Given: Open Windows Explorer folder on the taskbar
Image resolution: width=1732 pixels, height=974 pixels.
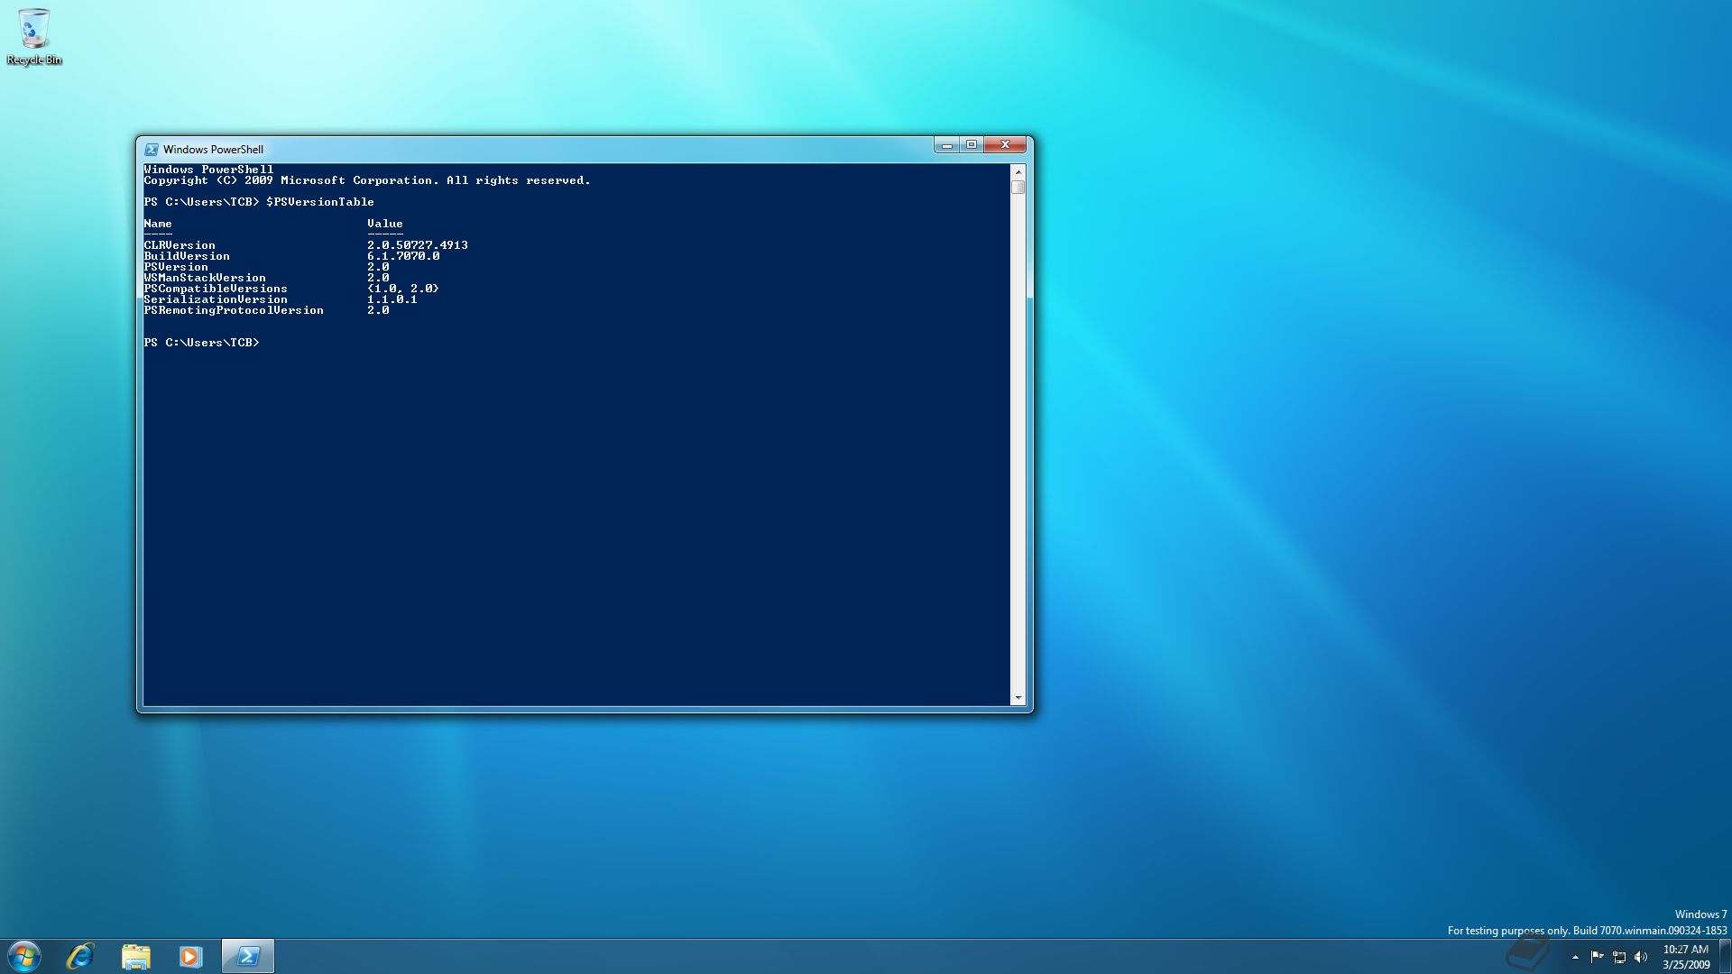Looking at the screenshot, I should pyautogui.click(x=136, y=956).
